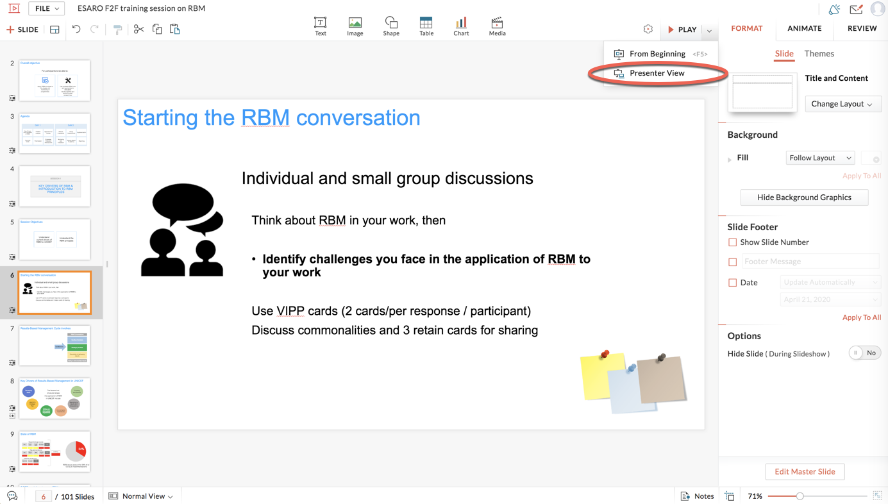Expand the Change Layout dropdown
The height and width of the screenshot is (504, 888).
(x=842, y=104)
